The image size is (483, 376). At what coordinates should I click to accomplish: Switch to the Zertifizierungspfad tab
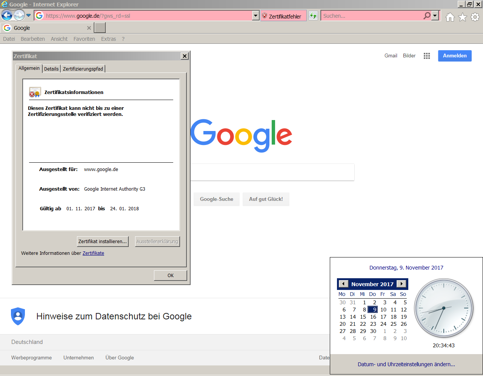click(83, 69)
